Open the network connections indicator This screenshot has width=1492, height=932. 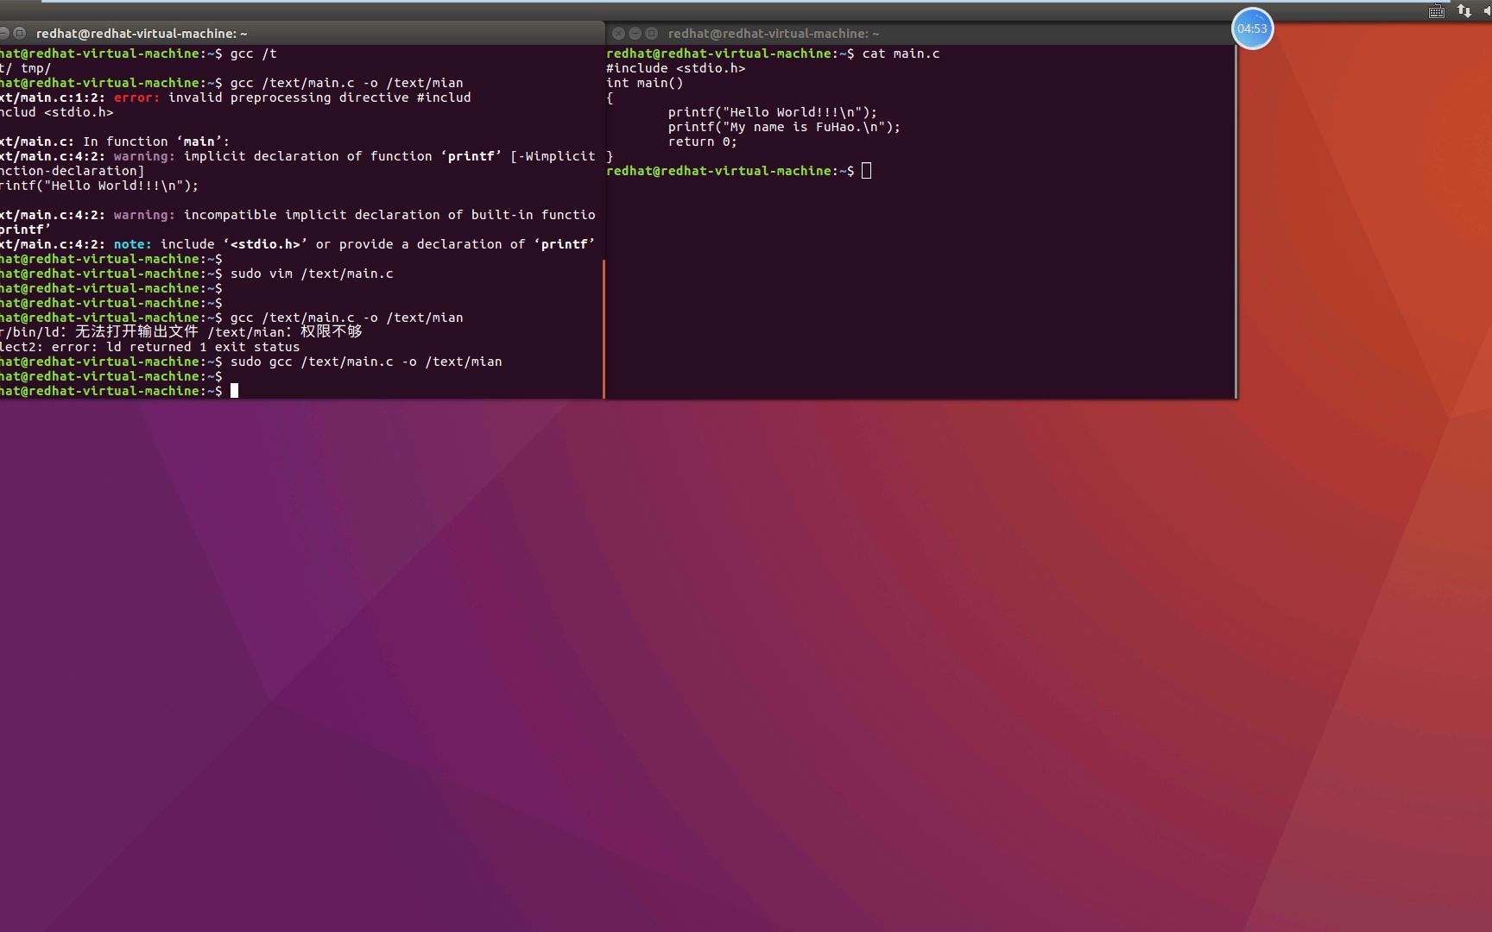click(x=1464, y=11)
